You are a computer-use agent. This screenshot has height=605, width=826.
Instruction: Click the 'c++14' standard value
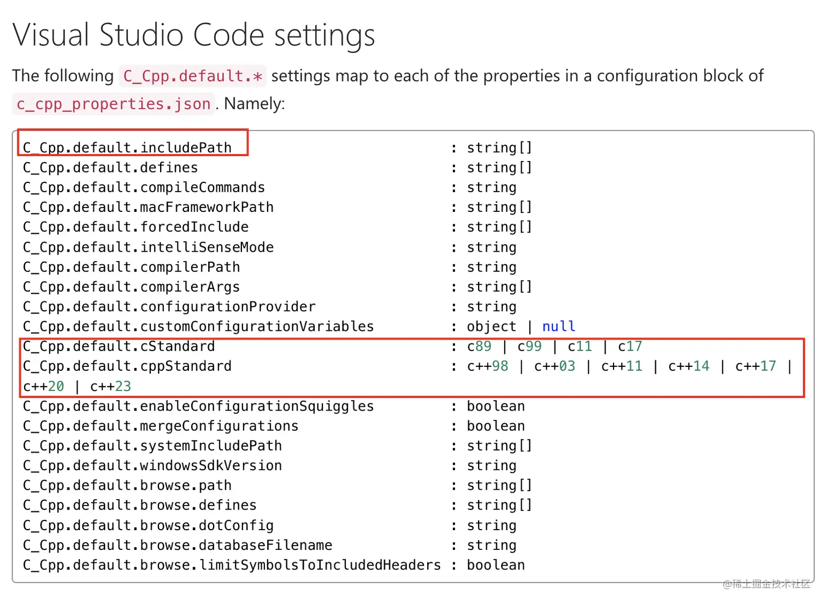(x=689, y=366)
